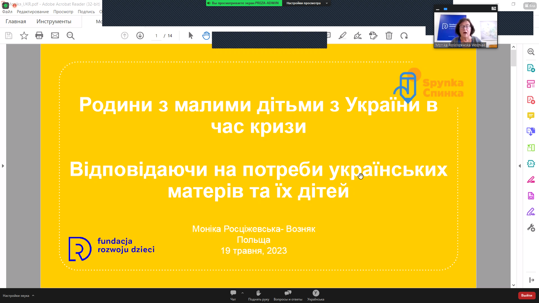The width and height of the screenshot is (539, 303).
Task: Open the Export PDF tool in the sidebar
Action: [x=531, y=68]
